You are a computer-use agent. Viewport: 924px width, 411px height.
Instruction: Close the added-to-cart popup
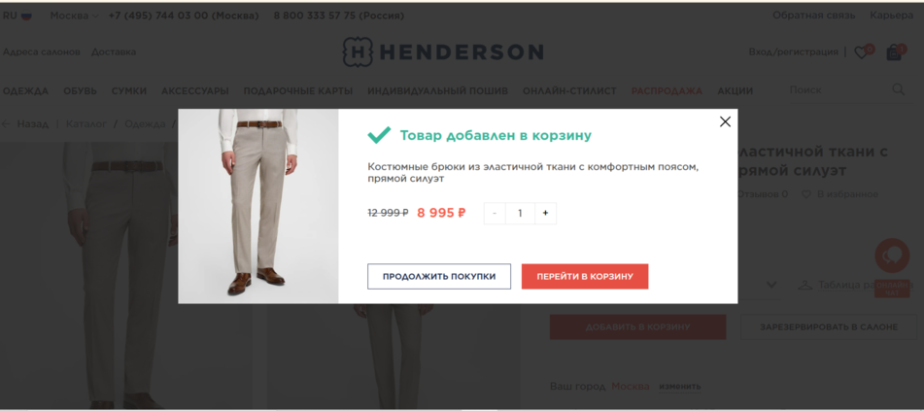pos(725,121)
